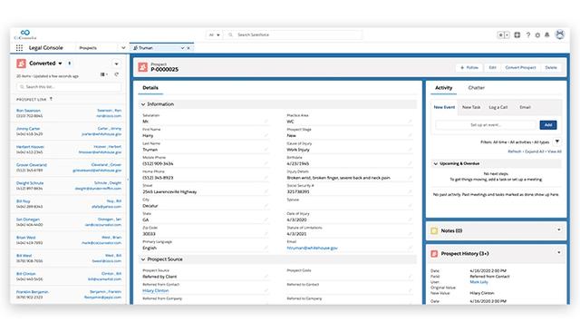Open the Dwight Schrute prospect link
Viewport: 580px width, 332px height.
(30, 183)
